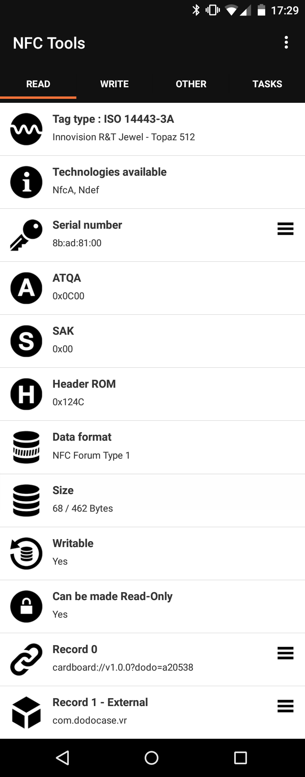Tap the Tag type waveform icon
Image resolution: width=305 pixels, height=777 pixels.
point(26,129)
